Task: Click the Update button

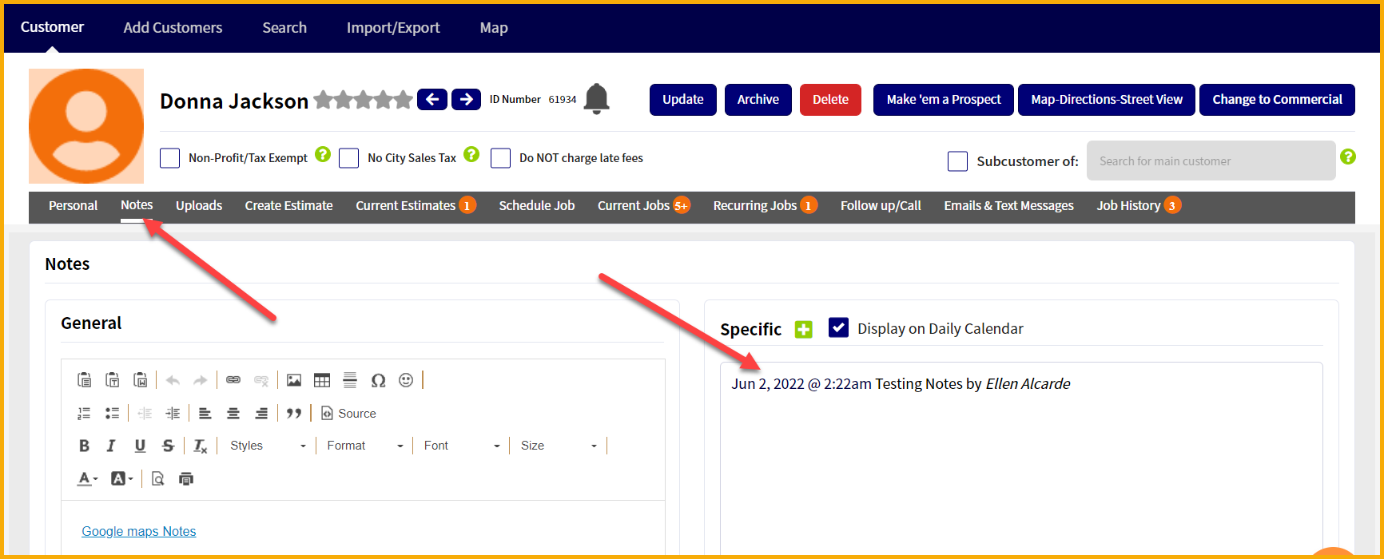Action: [x=683, y=100]
